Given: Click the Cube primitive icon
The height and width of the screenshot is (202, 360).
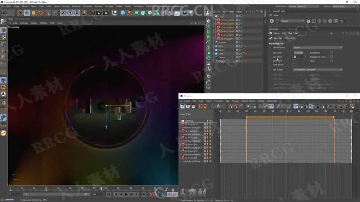Looking at the screenshot, I should tap(123, 13).
